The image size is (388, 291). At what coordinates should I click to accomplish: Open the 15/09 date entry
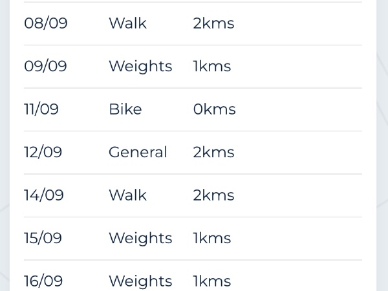pyautogui.click(x=43, y=238)
